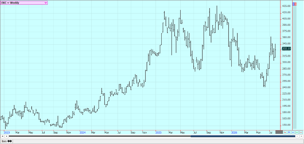This screenshot has height=144, width=304.
Task: Click the red dash icon in bottom toolbar
Action: (x=301, y=132)
